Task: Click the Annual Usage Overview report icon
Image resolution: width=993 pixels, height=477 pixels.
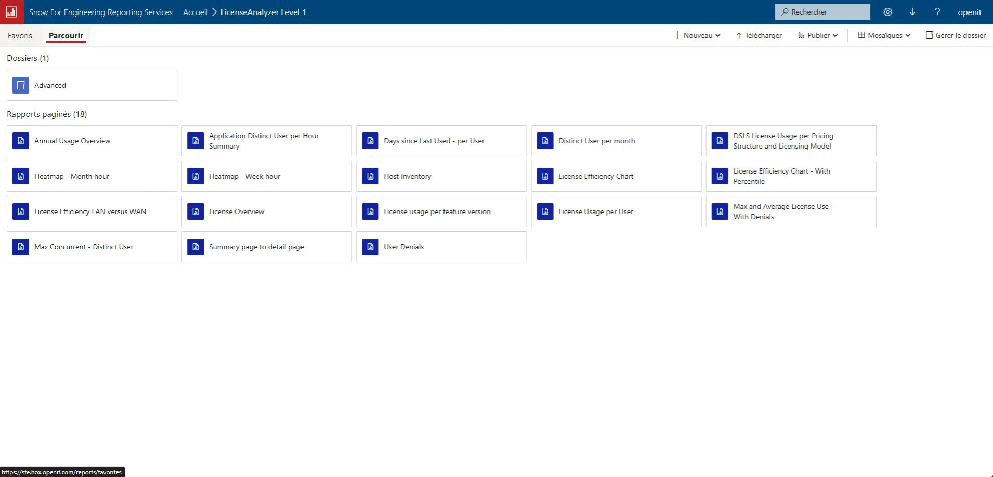Action: click(21, 141)
